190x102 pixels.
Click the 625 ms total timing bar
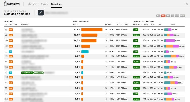[169, 41]
